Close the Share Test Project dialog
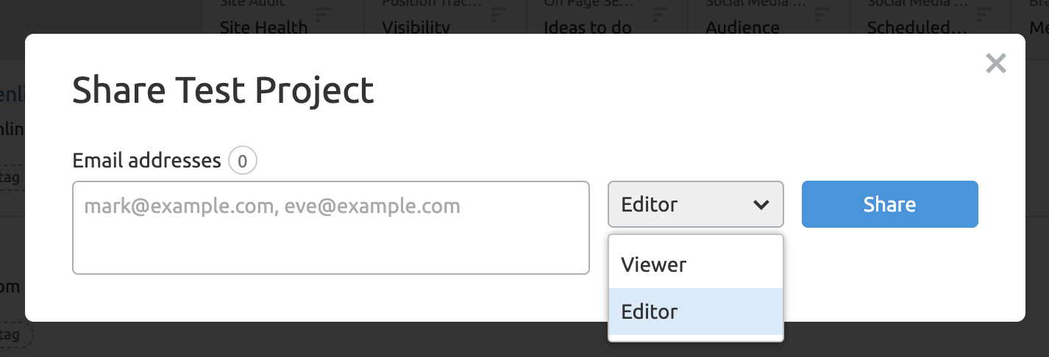The width and height of the screenshot is (1049, 357). point(995,64)
